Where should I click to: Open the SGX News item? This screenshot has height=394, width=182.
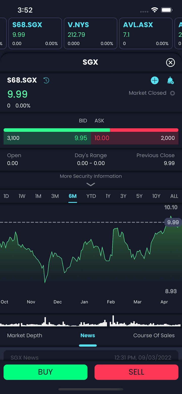(x=91, y=356)
